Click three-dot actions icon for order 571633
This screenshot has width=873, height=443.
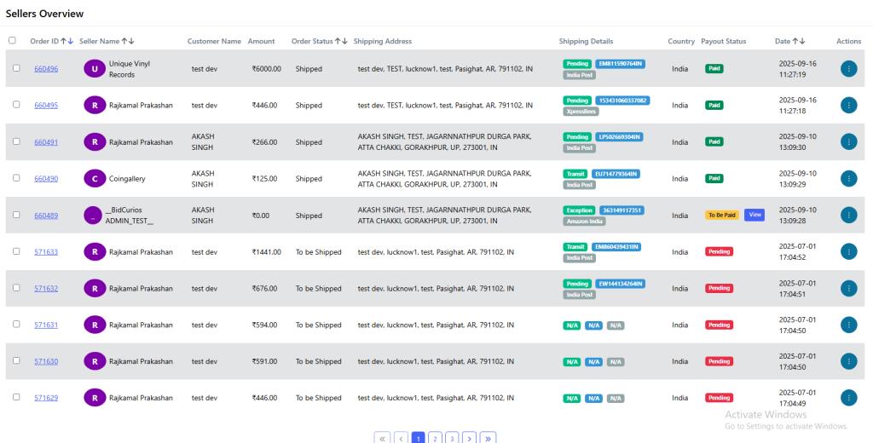tap(848, 251)
